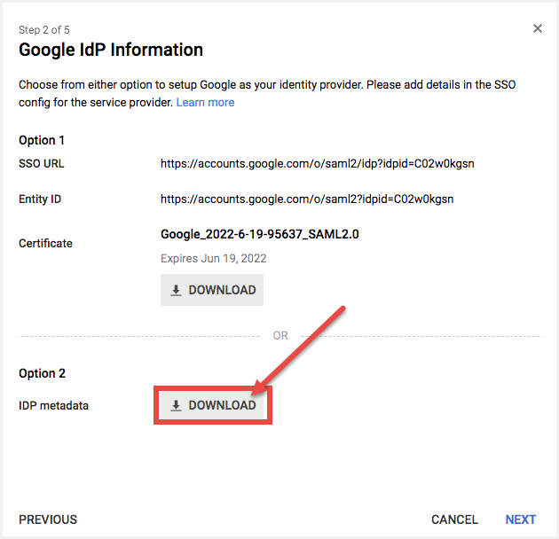
Task: Click the Entity ID label
Action: (x=40, y=199)
